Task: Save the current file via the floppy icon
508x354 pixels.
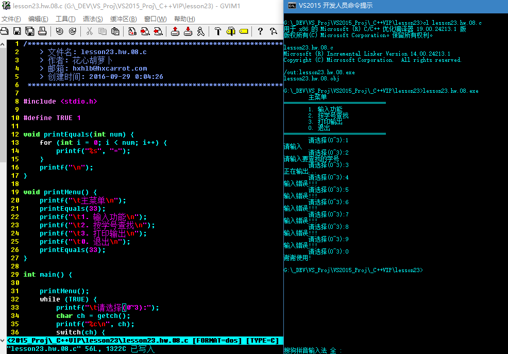Action: pos(17,31)
